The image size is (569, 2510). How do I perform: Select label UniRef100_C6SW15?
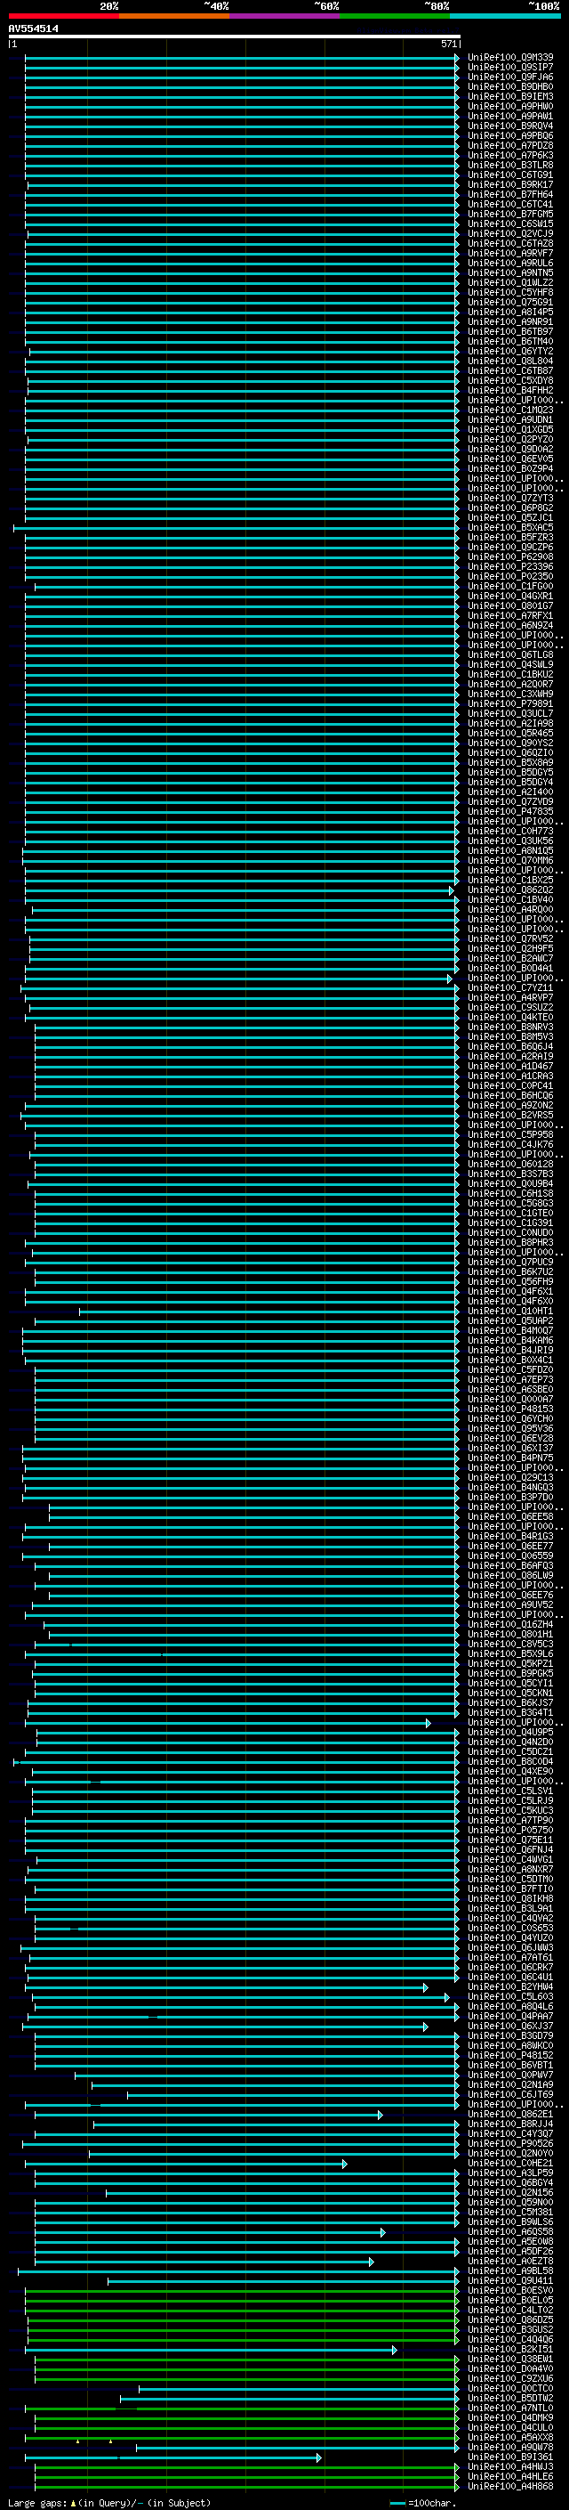[510, 224]
